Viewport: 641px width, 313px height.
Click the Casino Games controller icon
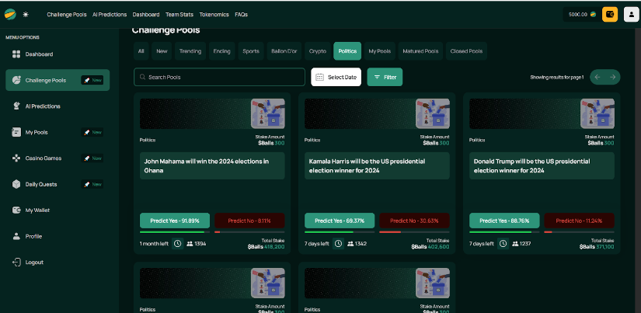click(x=16, y=158)
